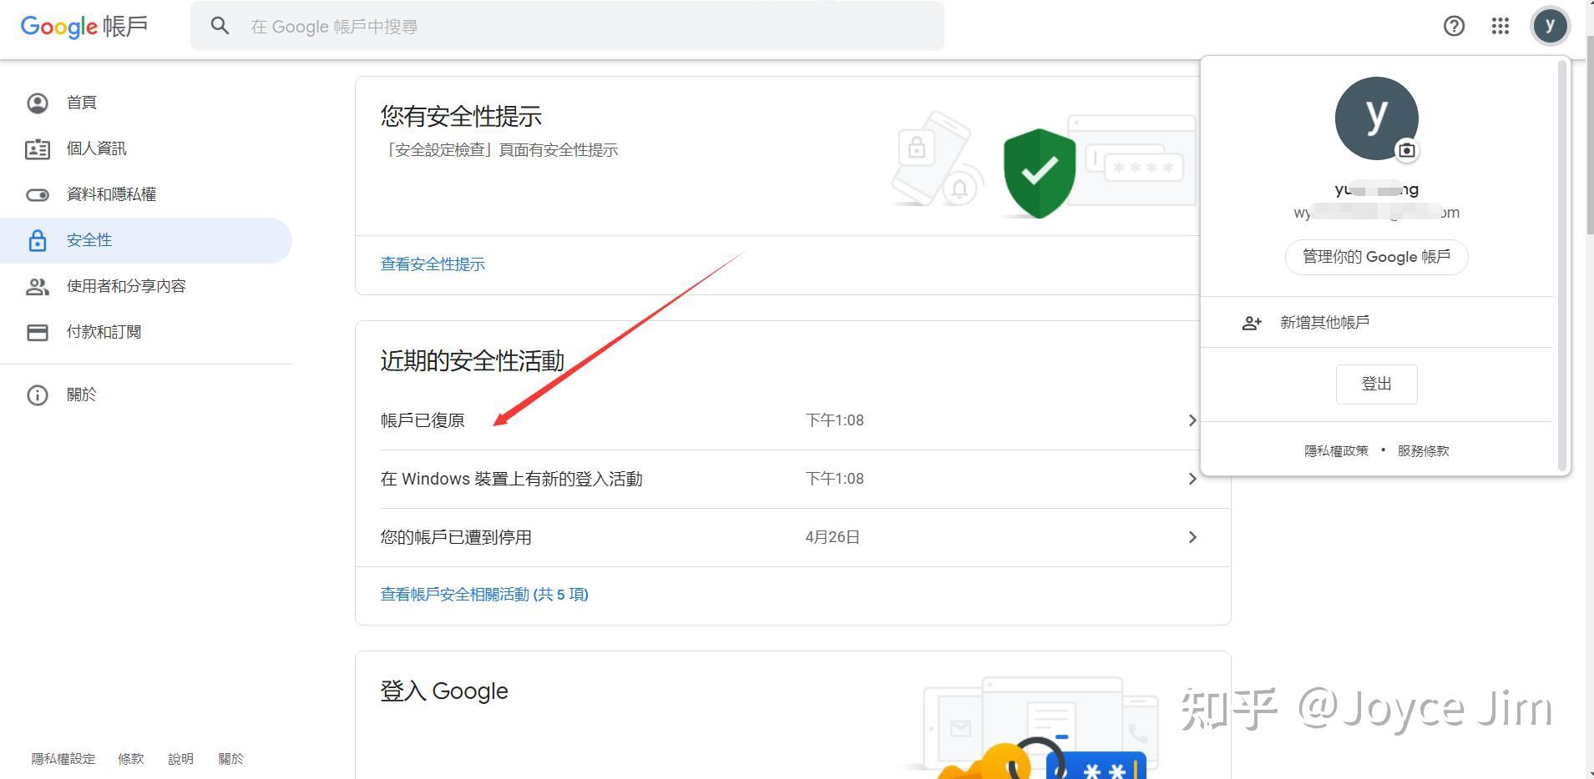Click the 首頁 sidebar icon
Image resolution: width=1594 pixels, height=779 pixels.
pyautogui.click(x=38, y=103)
